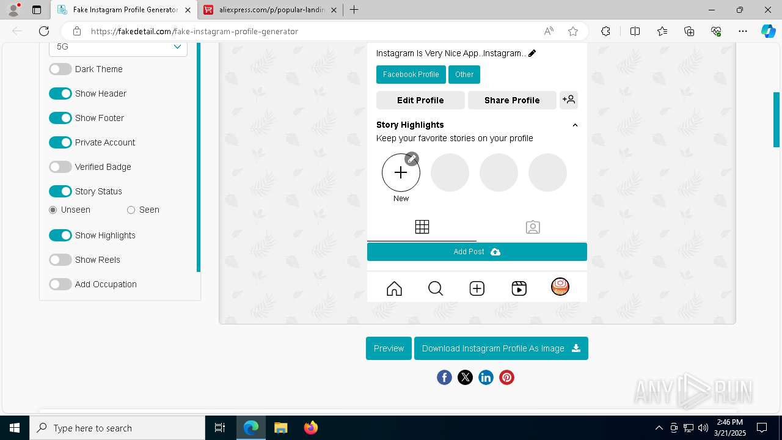Viewport: 782px width, 440px height.
Task: Enable Add Occupation toggle
Action: pyautogui.click(x=60, y=284)
